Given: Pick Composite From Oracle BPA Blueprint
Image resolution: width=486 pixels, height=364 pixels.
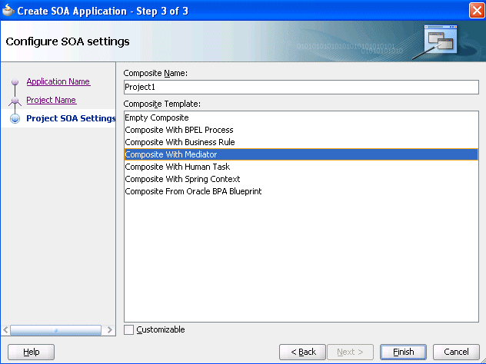Looking at the screenshot, I should click(301, 191).
